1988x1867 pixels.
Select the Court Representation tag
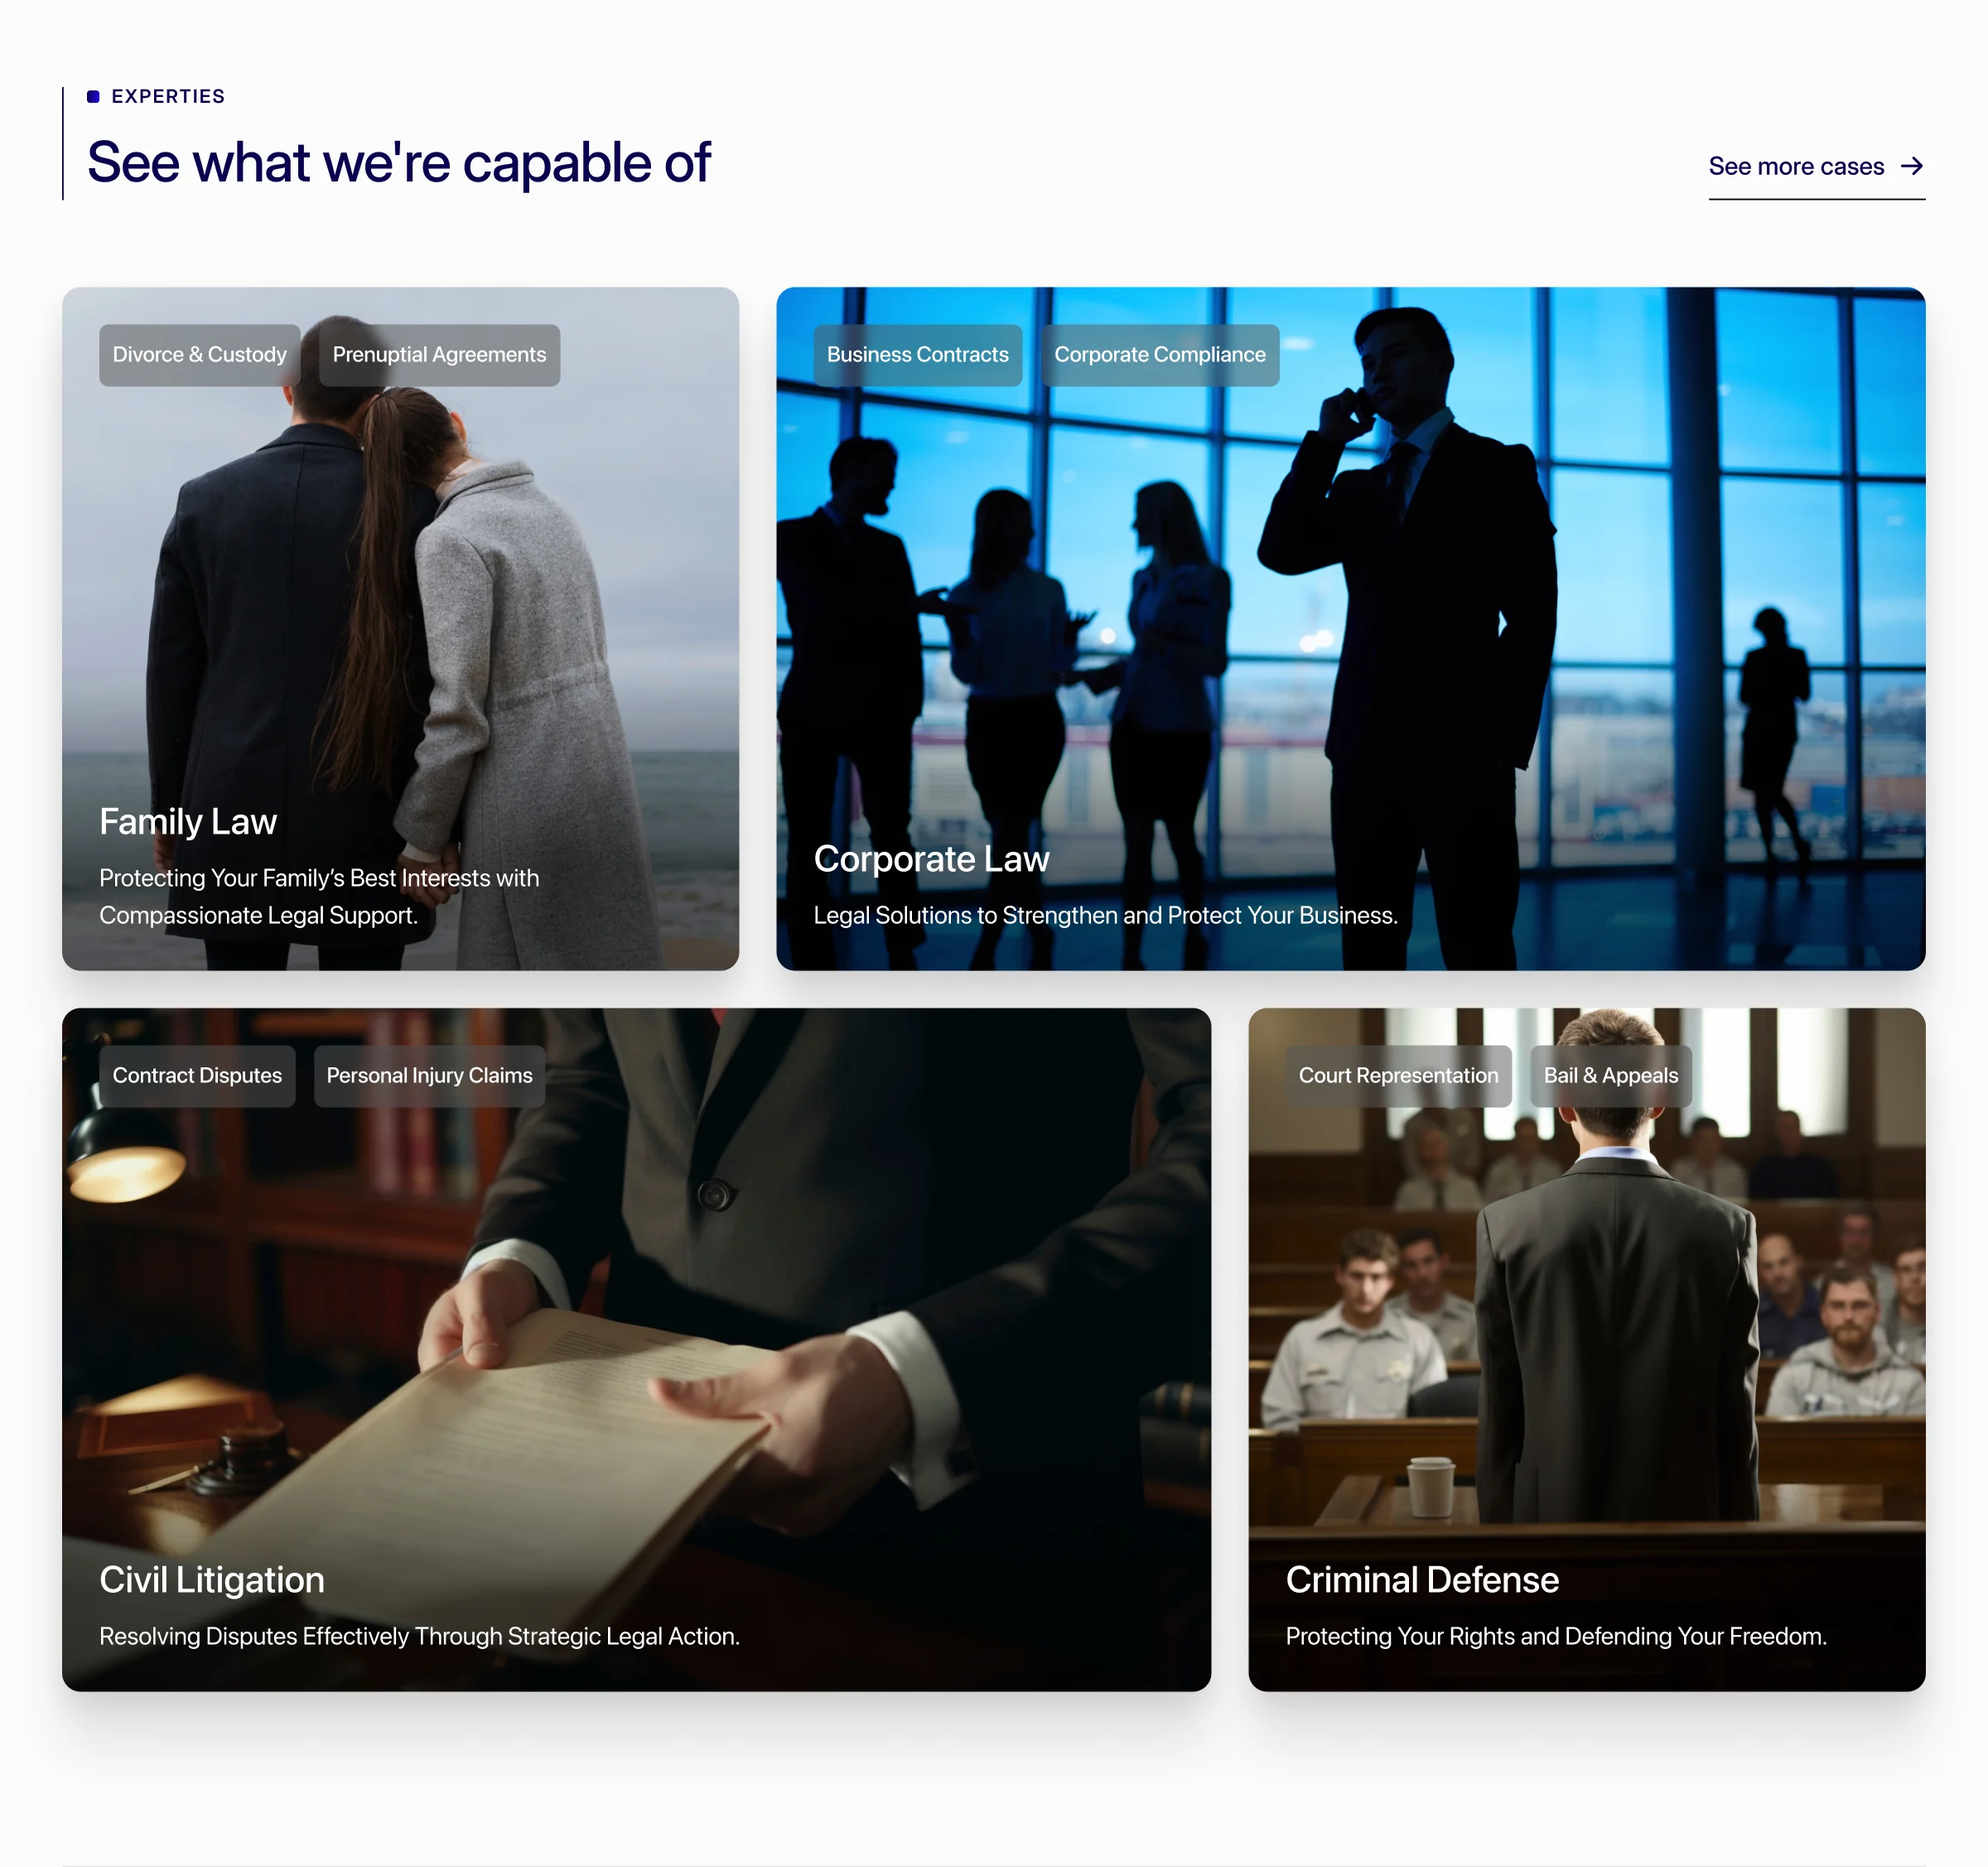(x=1398, y=1076)
